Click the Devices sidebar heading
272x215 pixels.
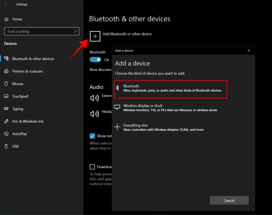pyautogui.click(x=10, y=44)
